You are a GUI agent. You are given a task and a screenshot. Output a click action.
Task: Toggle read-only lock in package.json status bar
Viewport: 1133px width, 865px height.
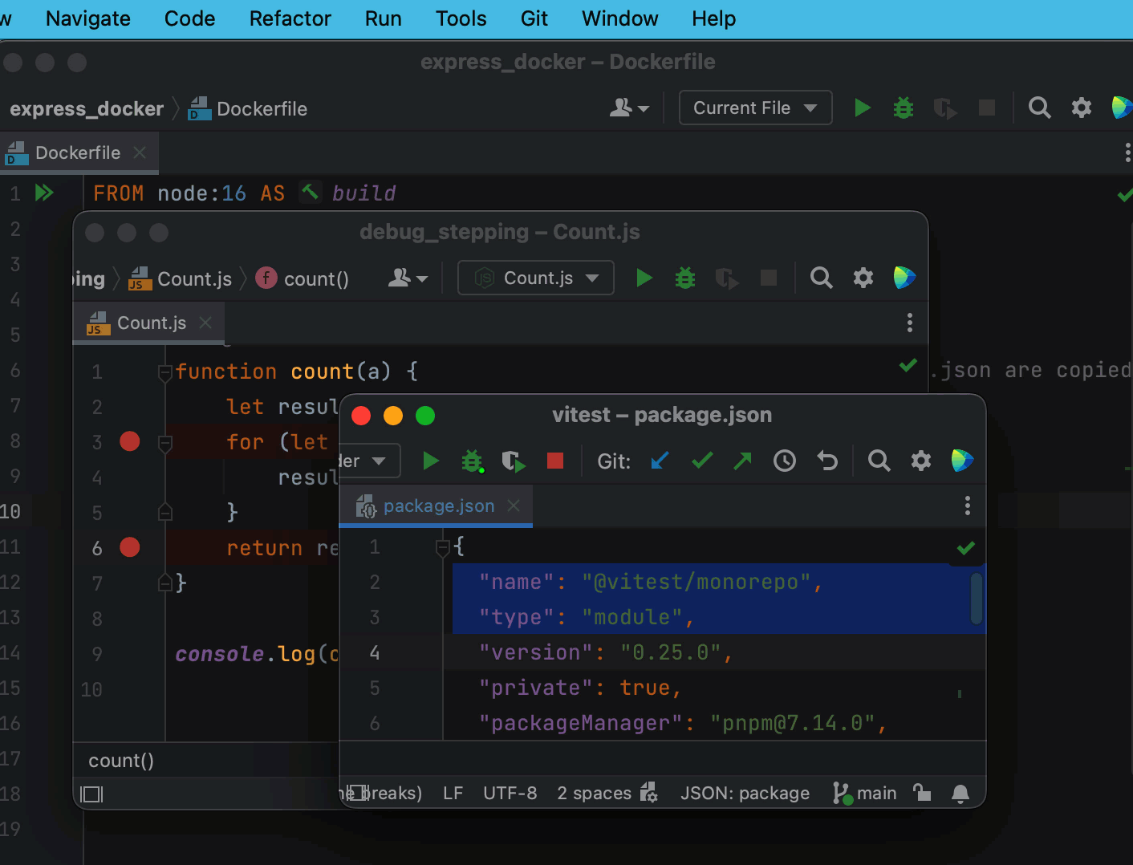click(921, 793)
